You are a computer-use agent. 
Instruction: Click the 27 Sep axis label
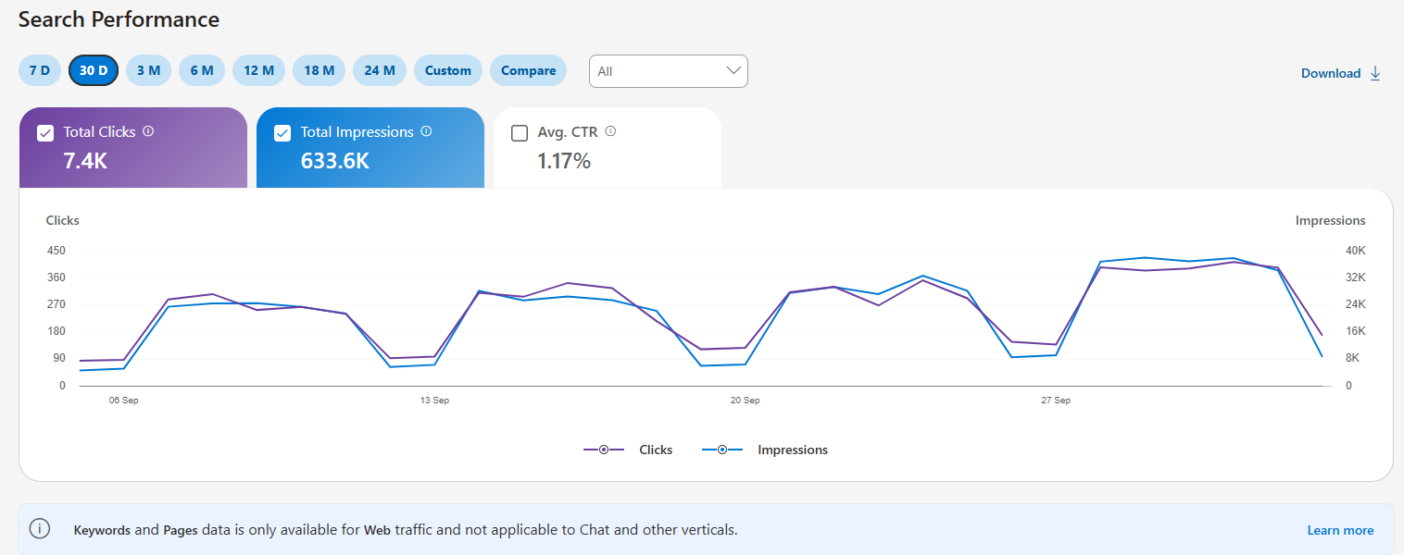click(x=1056, y=401)
